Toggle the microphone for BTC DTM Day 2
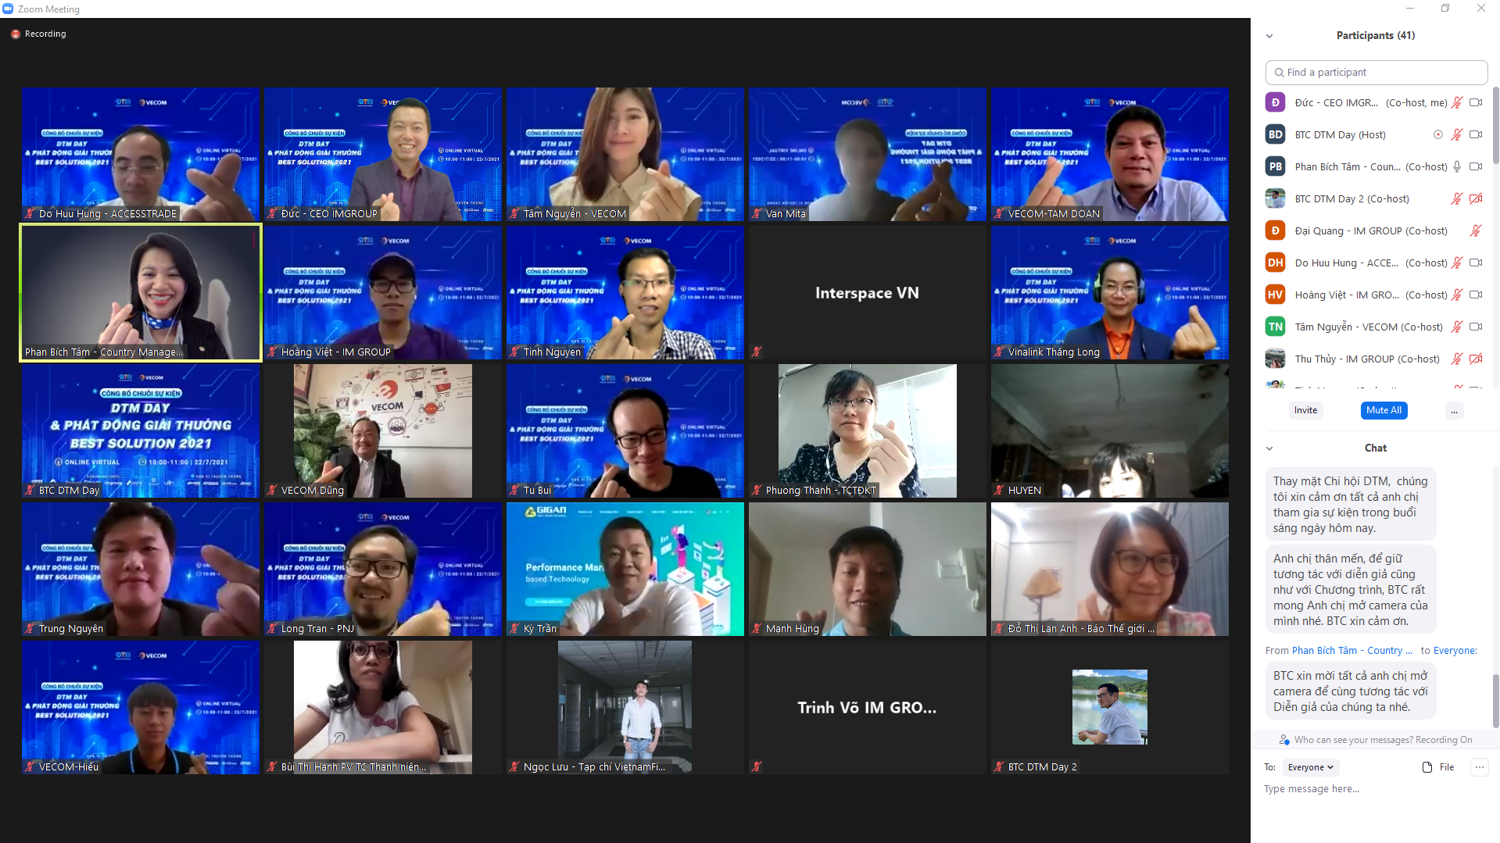The width and height of the screenshot is (1500, 843). pos(1457,198)
